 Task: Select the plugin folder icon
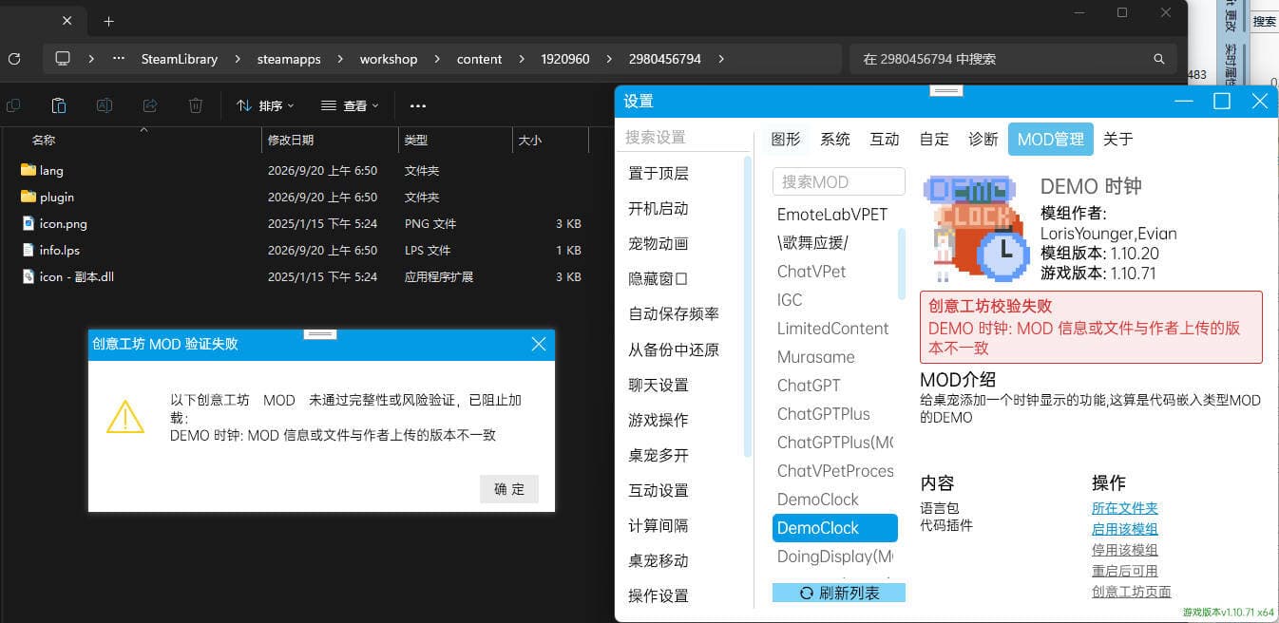click(28, 197)
